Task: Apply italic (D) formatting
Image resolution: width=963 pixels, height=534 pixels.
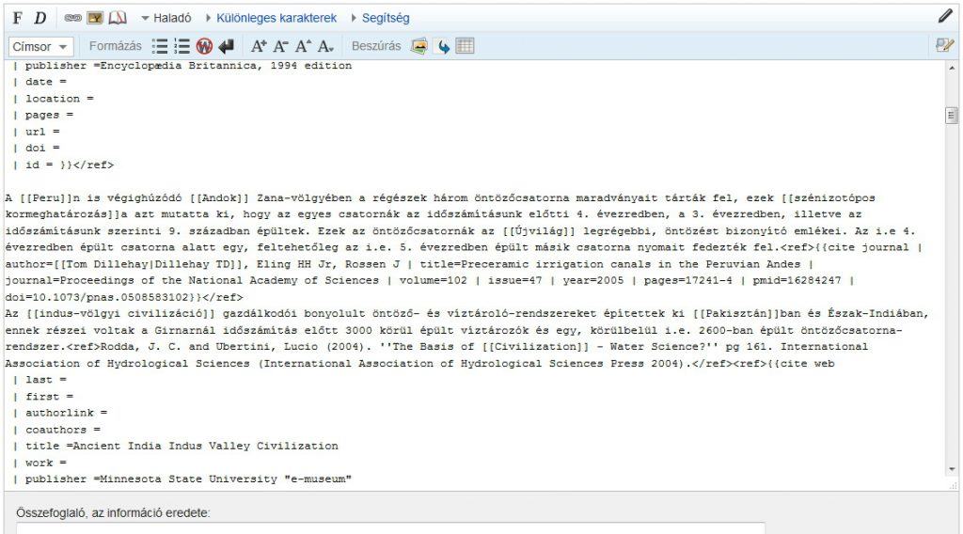Action: point(39,18)
